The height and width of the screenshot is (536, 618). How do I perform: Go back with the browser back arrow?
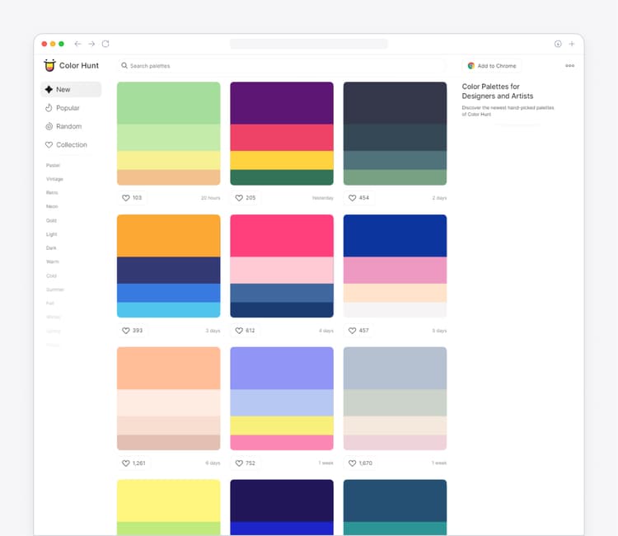(77, 44)
